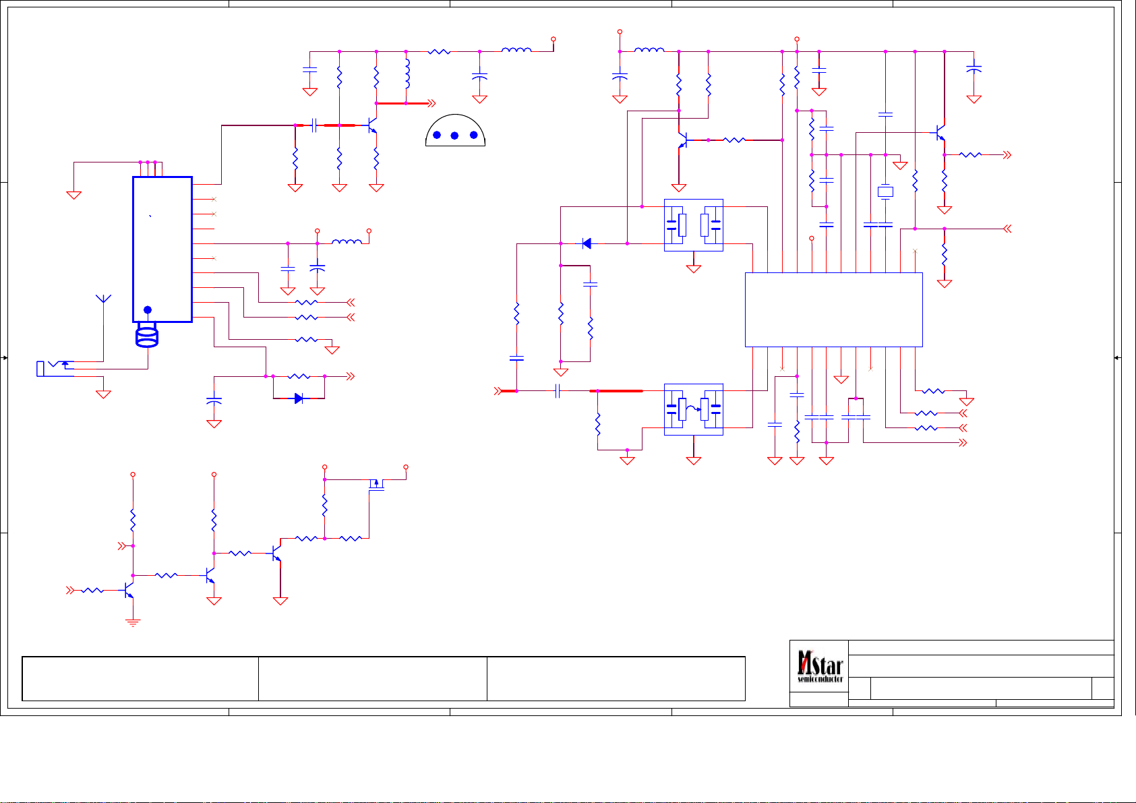Click the earth ground symbol with horizontal bars
Viewport: 1136px width, 803px height.
[133, 622]
